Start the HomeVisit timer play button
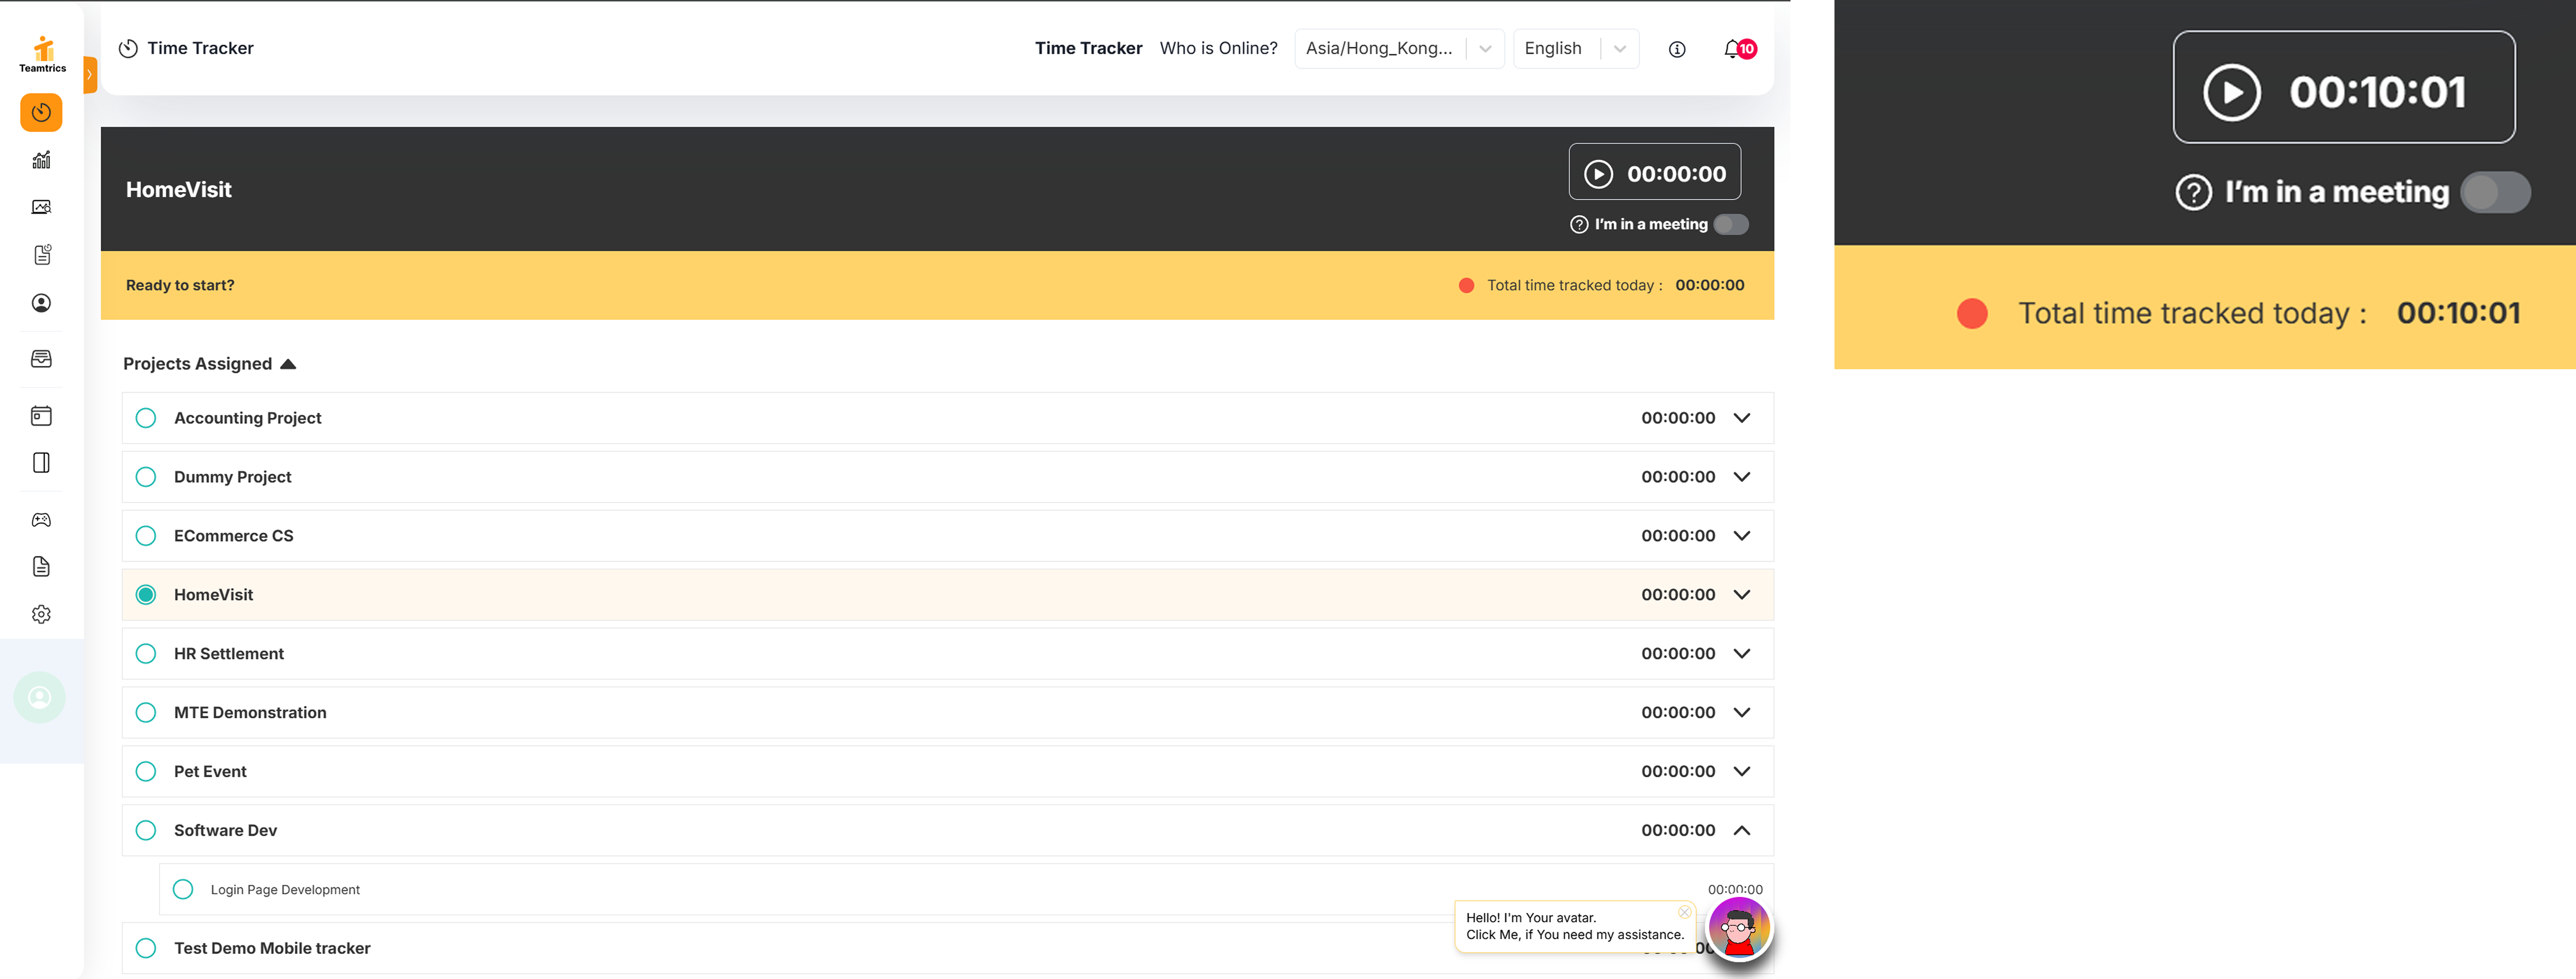 (x=1598, y=174)
